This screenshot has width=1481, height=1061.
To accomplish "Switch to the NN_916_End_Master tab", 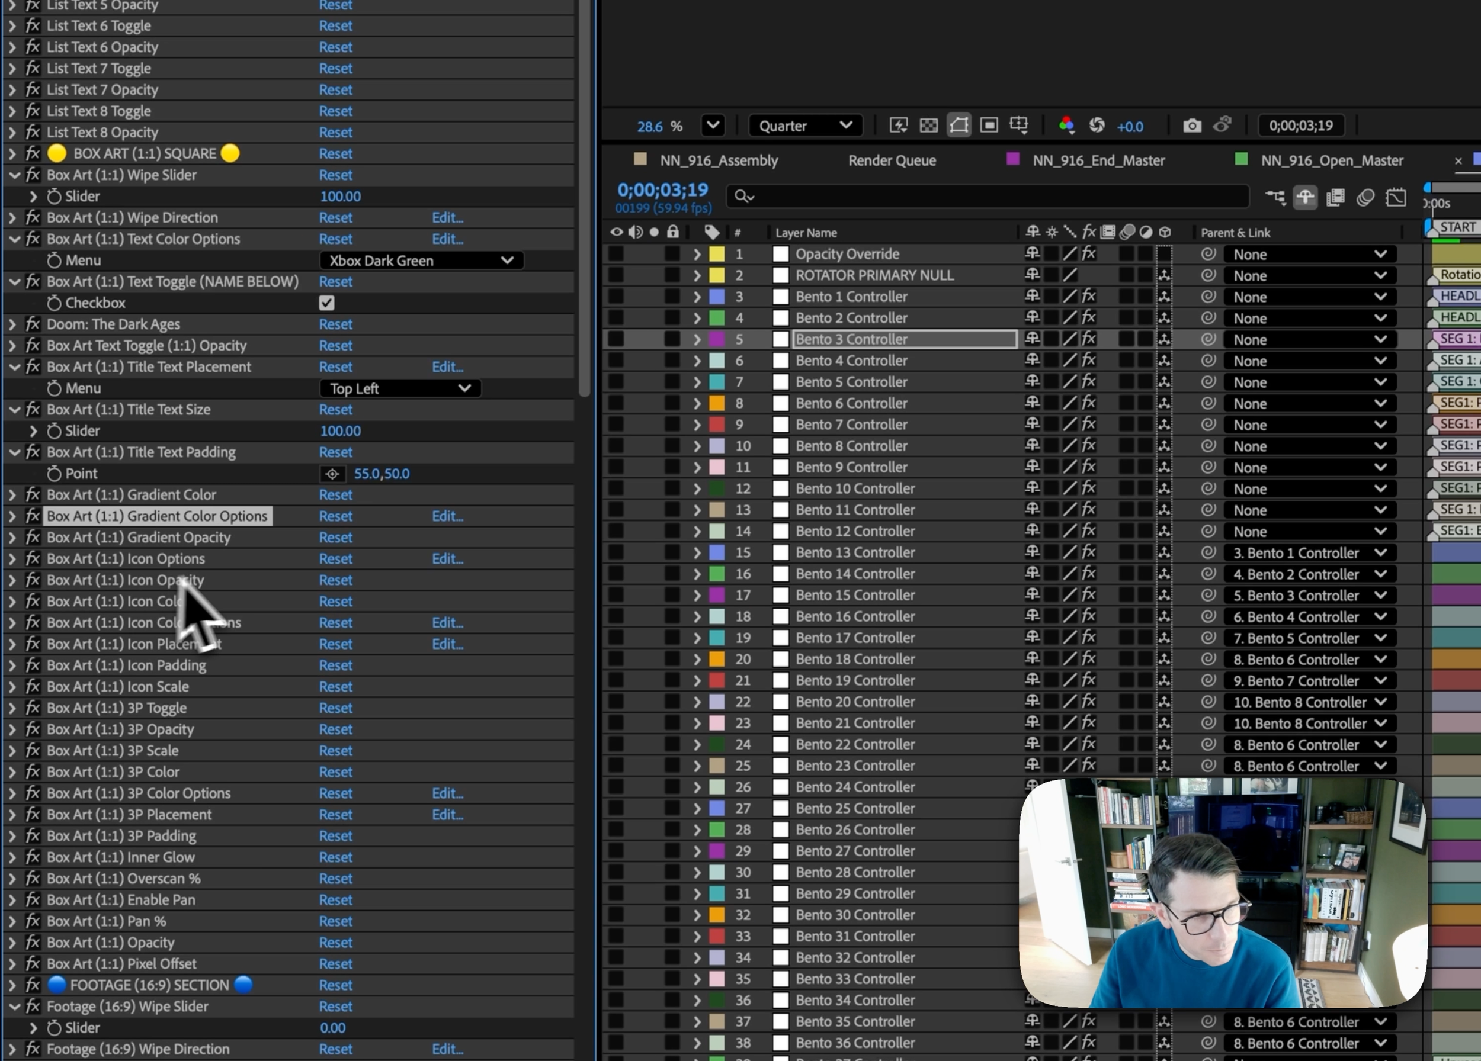I will 1098,160.
